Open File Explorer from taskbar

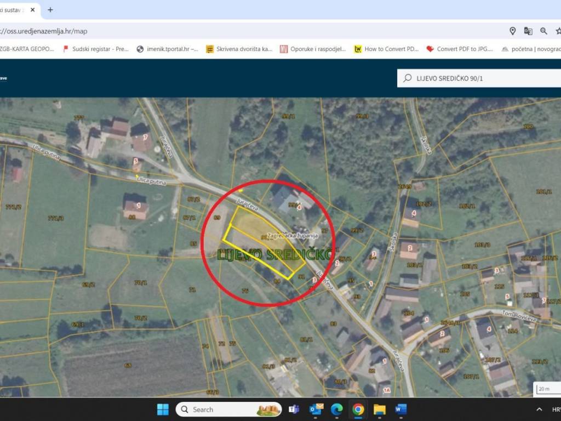(x=380, y=409)
